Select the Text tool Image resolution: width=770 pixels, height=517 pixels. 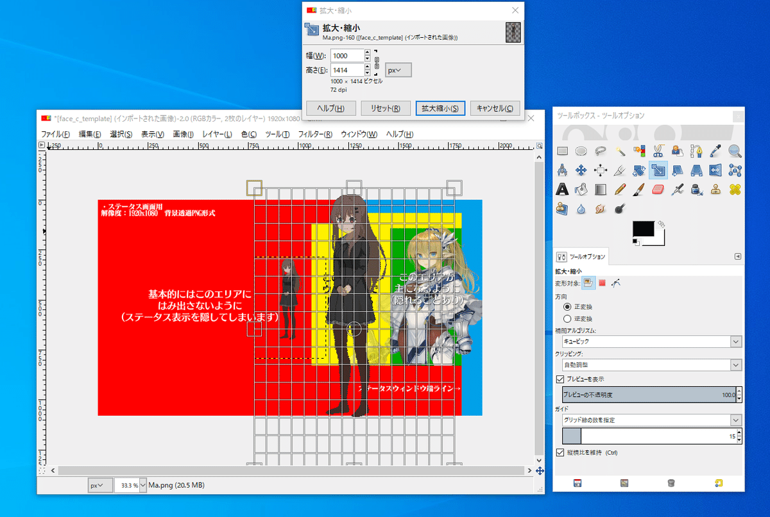[562, 190]
